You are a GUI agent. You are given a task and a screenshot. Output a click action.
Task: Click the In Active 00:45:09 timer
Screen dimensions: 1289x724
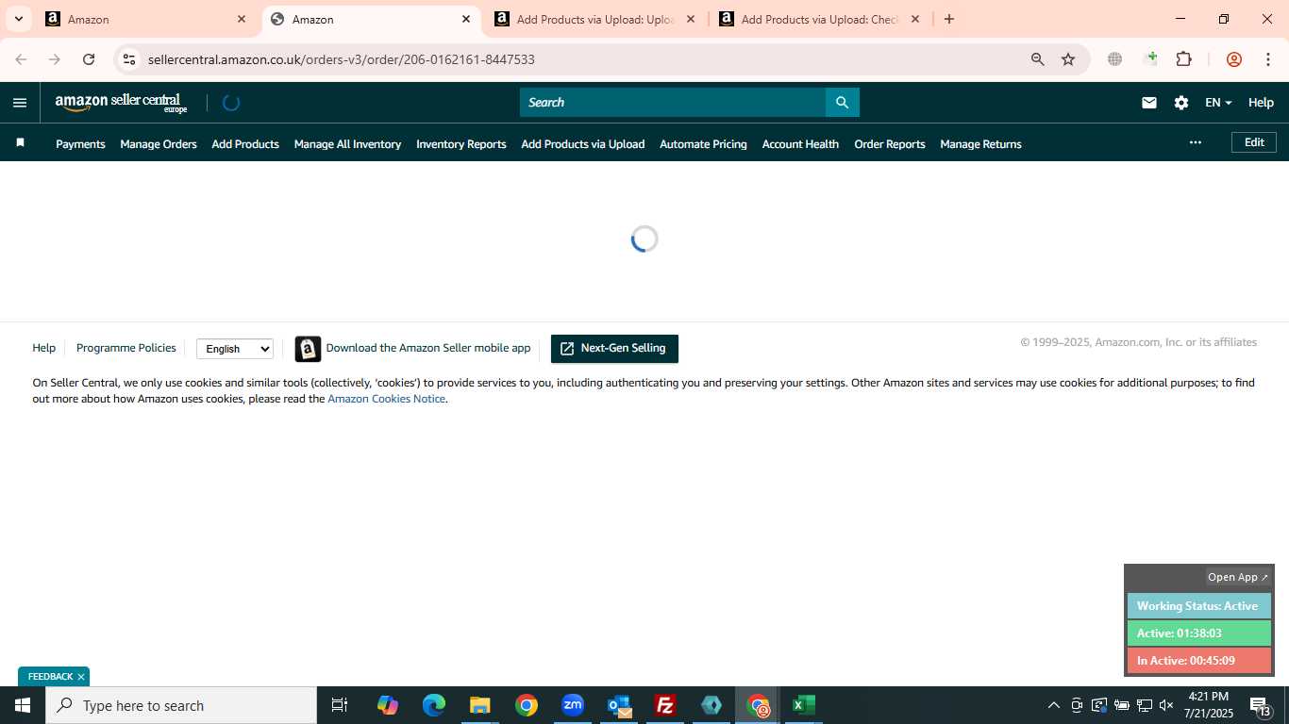coord(1198,661)
